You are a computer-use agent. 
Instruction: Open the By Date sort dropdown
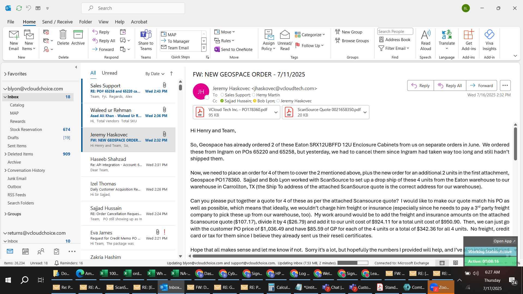pyautogui.click(x=155, y=73)
